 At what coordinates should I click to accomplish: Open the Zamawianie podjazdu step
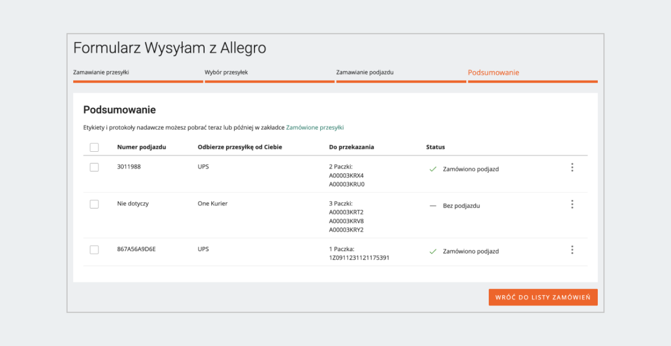368,73
